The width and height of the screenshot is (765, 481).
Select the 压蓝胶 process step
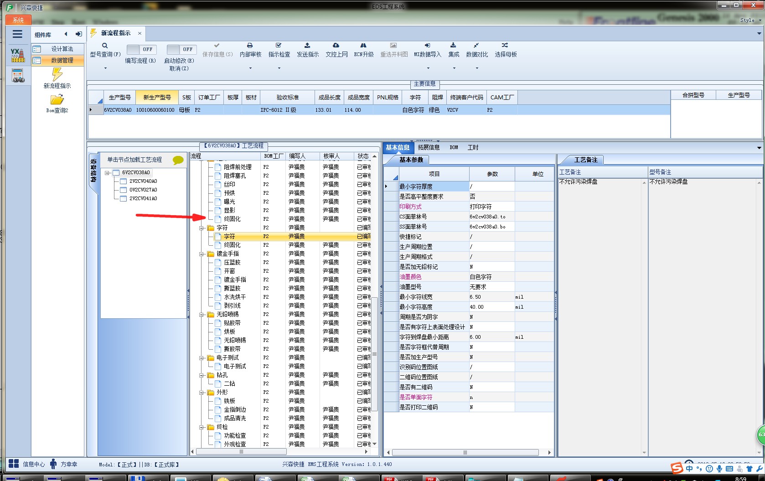point(232,263)
